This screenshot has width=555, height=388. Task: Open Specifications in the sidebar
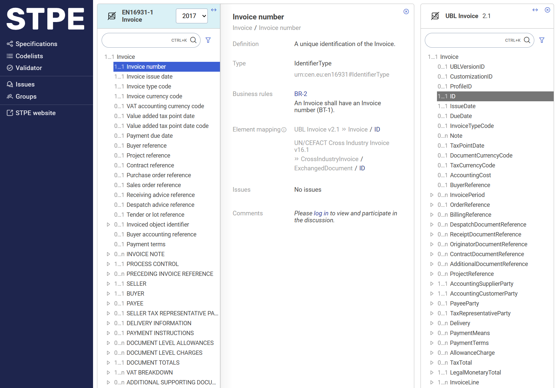[36, 44]
